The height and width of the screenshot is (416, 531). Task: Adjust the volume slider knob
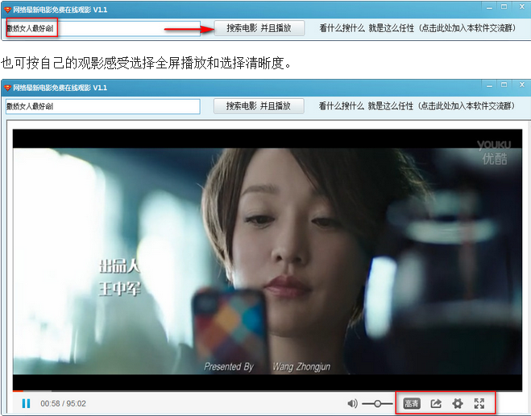coord(377,403)
